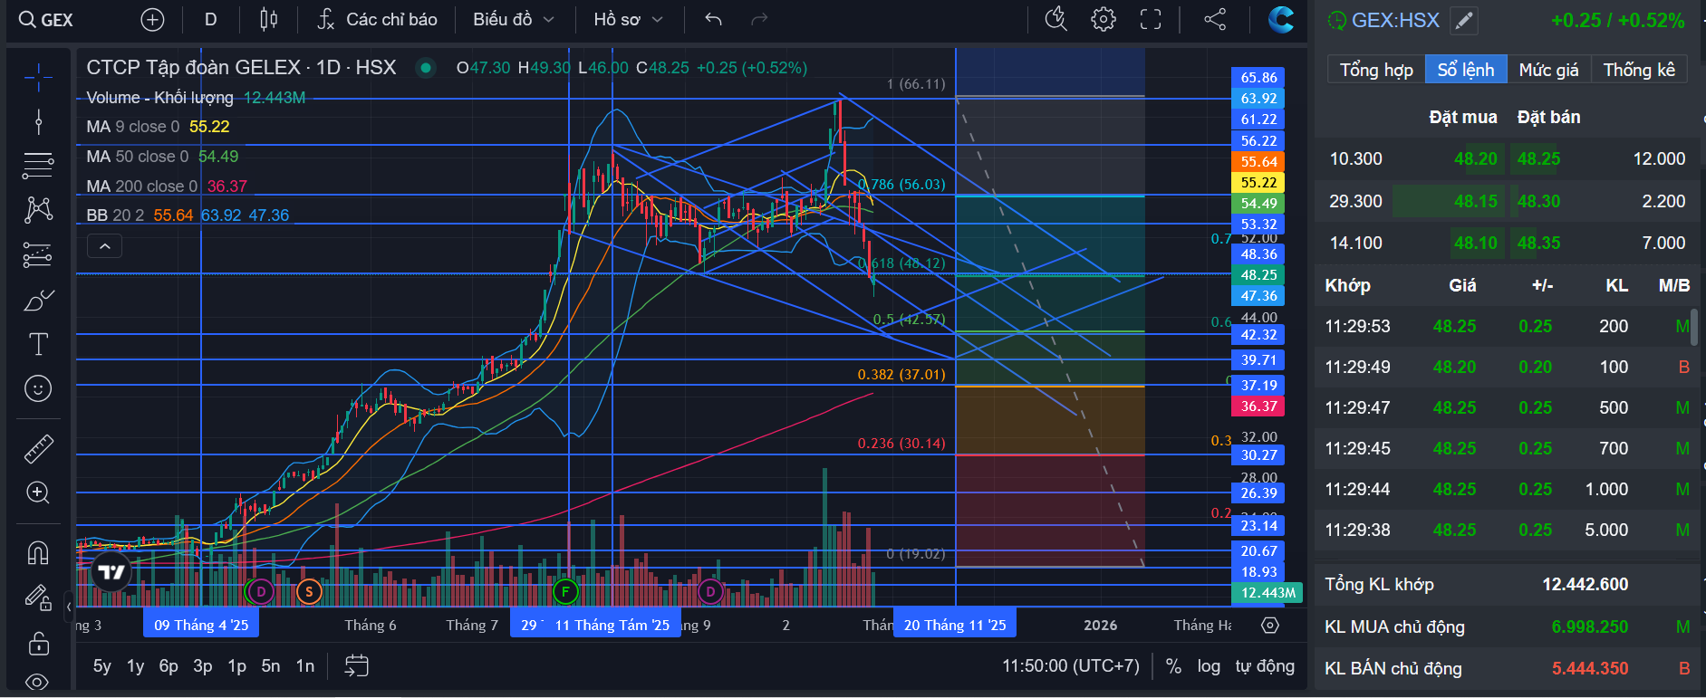Set time range to 5y
The height and width of the screenshot is (698, 1706).
click(x=102, y=666)
